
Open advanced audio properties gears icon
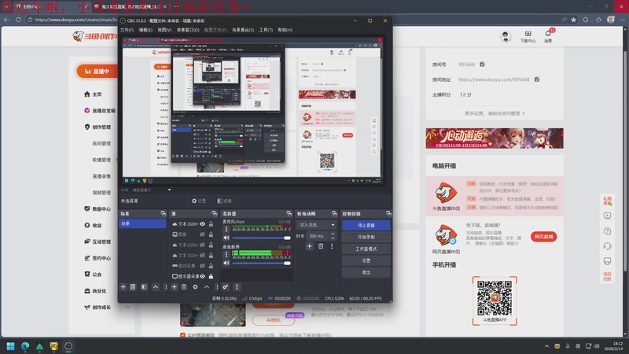click(226, 287)
